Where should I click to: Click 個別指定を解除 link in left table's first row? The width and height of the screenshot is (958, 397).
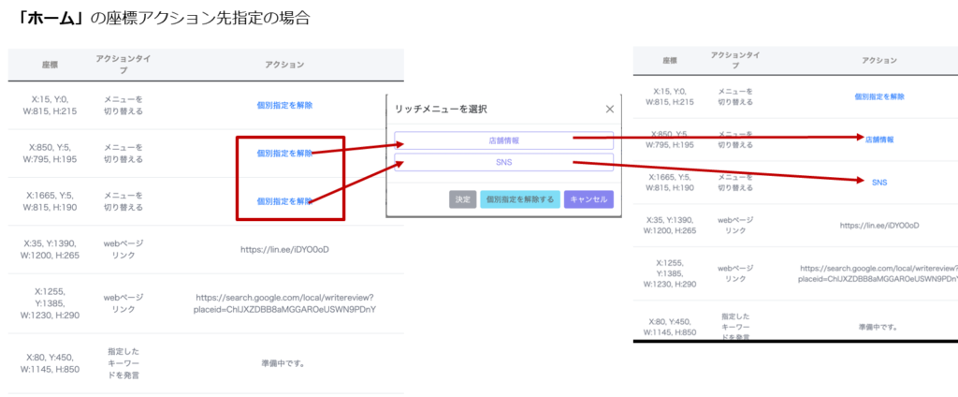point(285,105)
